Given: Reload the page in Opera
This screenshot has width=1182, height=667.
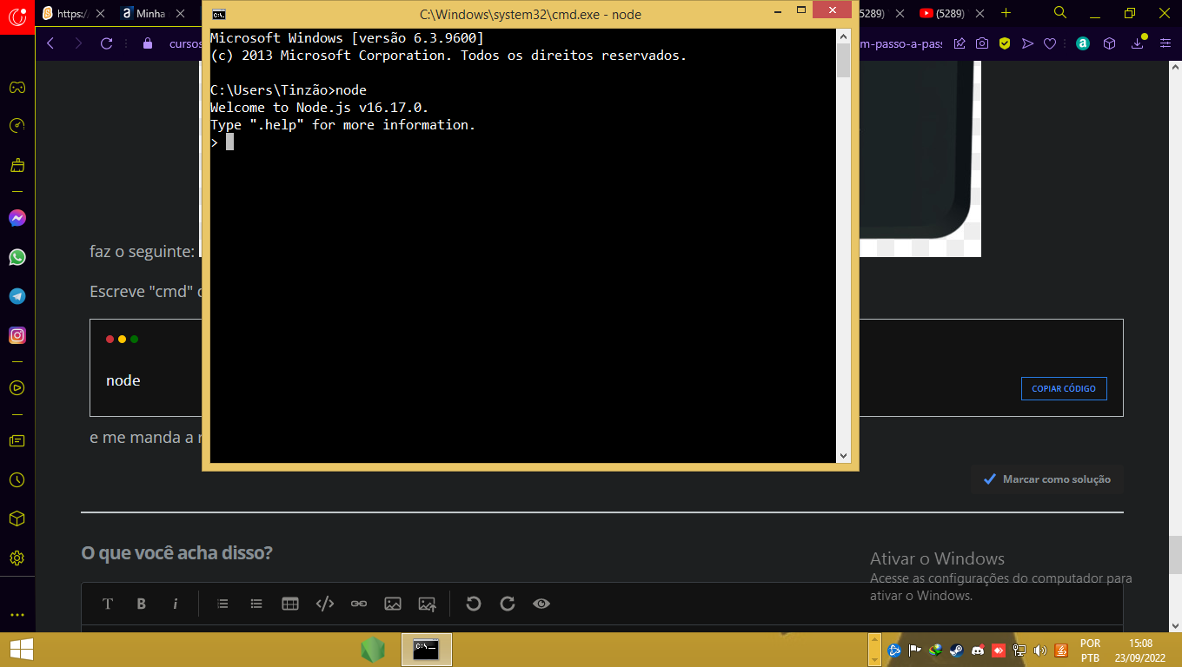Looking at the screenshot, I should (107, 43).
